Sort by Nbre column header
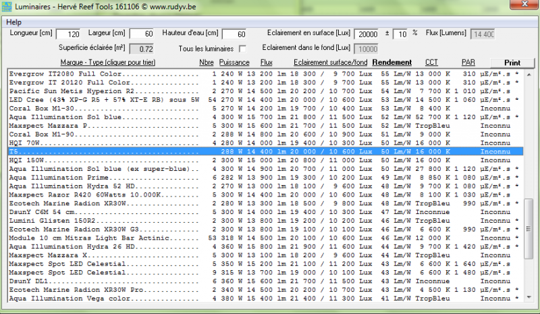The width and height of the screenshot is (540, 314). (207, 62)
